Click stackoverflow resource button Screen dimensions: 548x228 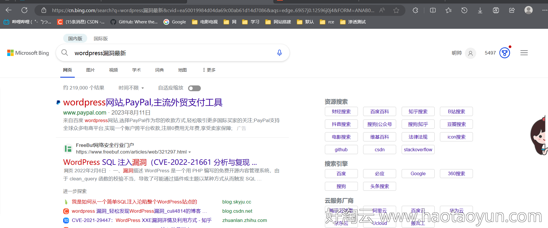(x=418, y=149)
